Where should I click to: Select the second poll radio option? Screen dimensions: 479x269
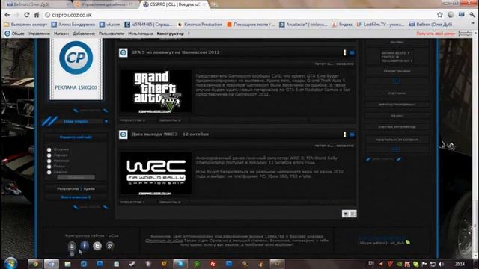pyautogui.click(x=49, y=155)
